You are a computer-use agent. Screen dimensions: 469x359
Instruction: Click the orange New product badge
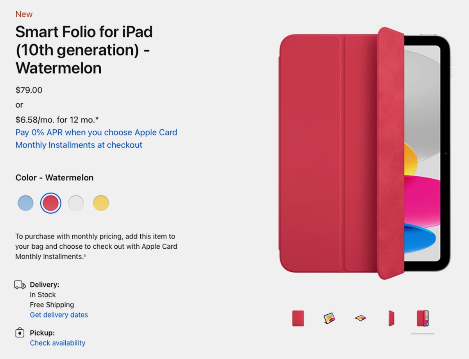click(x=24, y=14)
